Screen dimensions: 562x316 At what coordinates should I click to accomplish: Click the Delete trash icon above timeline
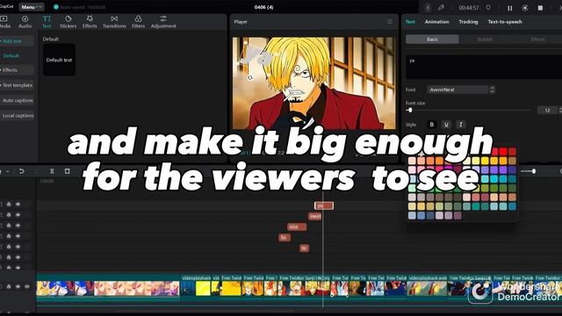[67, 171]
